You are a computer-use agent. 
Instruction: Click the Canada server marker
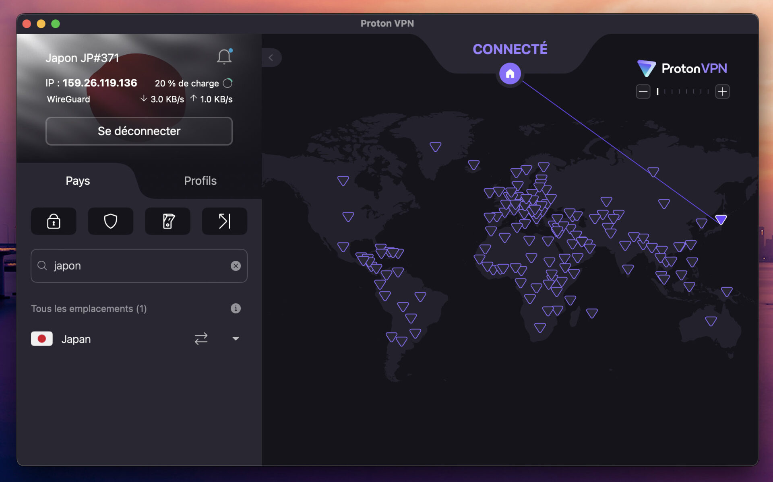point(343,181)
